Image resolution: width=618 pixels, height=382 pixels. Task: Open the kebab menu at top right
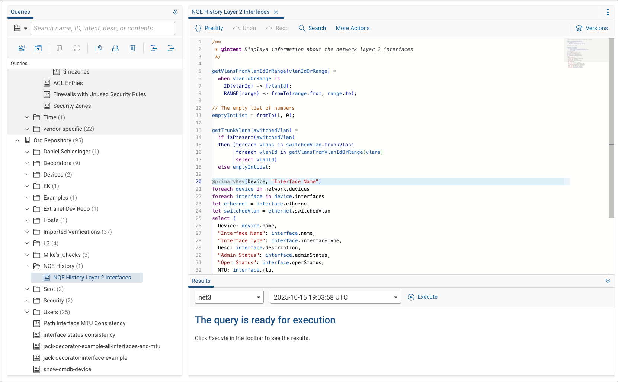click(x=608, y=12)
